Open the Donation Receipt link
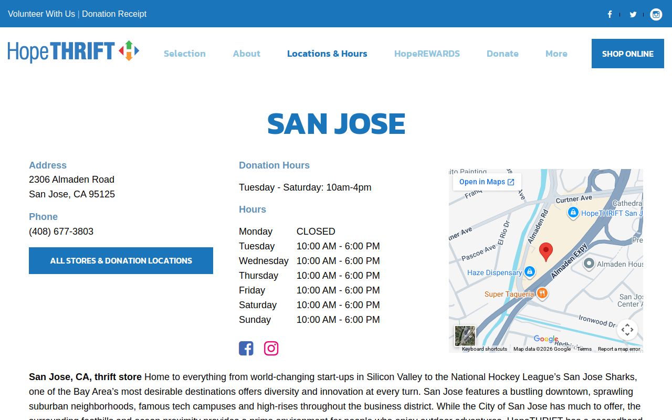Screen dimensions: 672x420 coord(114,14)
